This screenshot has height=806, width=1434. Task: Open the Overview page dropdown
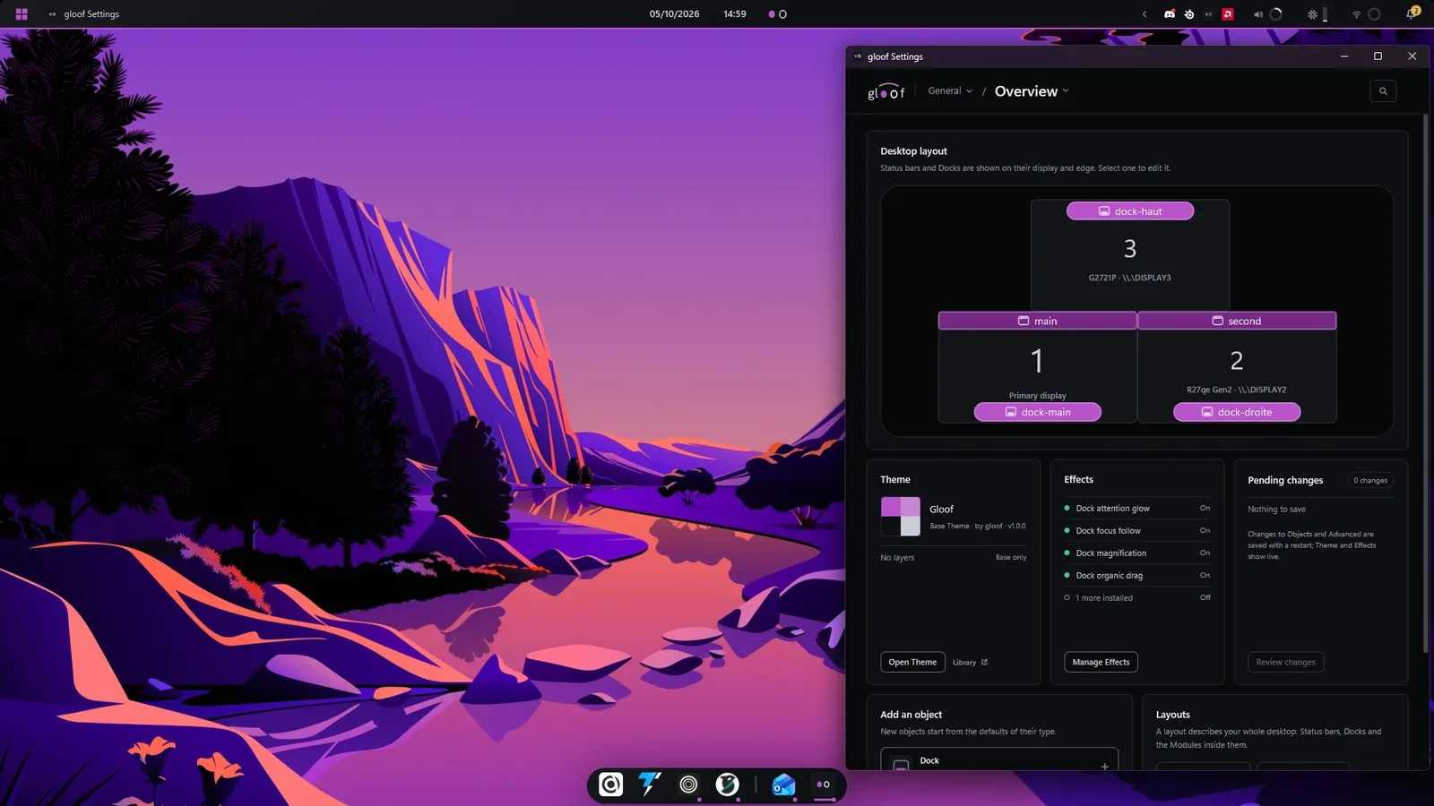coord(1032,91)
